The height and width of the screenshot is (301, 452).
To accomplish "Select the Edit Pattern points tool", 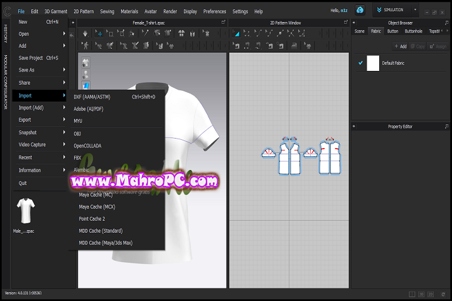I will pos(247,34).
